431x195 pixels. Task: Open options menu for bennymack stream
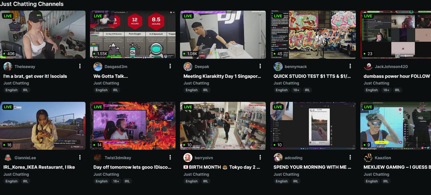[x=350, y=67]
